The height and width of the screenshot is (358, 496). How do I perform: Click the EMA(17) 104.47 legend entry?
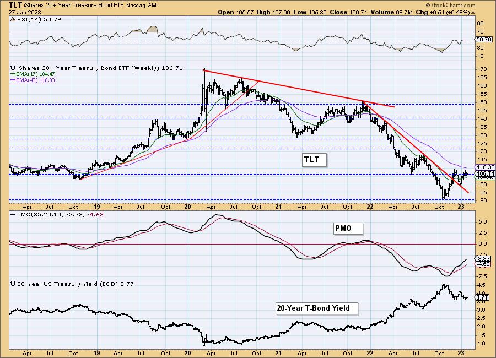pos(36,74)
